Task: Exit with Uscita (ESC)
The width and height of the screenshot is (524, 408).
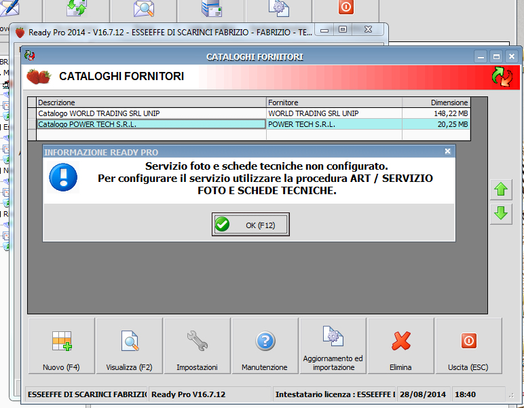Action: (468, 346)
